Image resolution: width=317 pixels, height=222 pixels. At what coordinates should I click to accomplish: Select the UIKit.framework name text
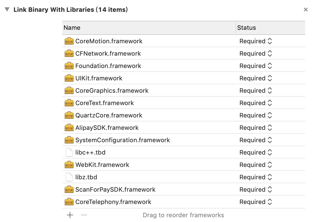(x=99, y=78)
